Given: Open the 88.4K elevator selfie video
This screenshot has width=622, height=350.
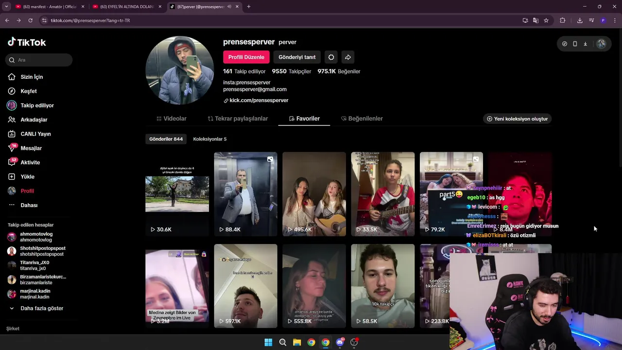Looking at the screenshot, I should tap(245, 194).
